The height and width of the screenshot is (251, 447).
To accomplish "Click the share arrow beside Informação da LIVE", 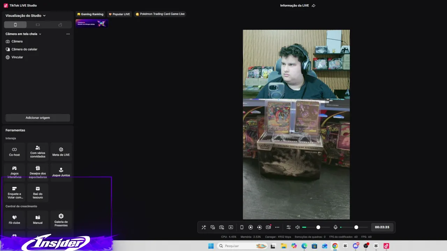I will (x=314, y=6).
